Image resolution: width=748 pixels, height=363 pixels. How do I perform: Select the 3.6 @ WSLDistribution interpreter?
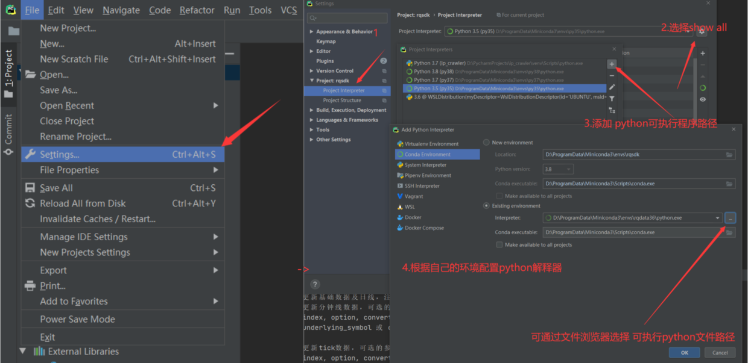click(x=504, y=96)
